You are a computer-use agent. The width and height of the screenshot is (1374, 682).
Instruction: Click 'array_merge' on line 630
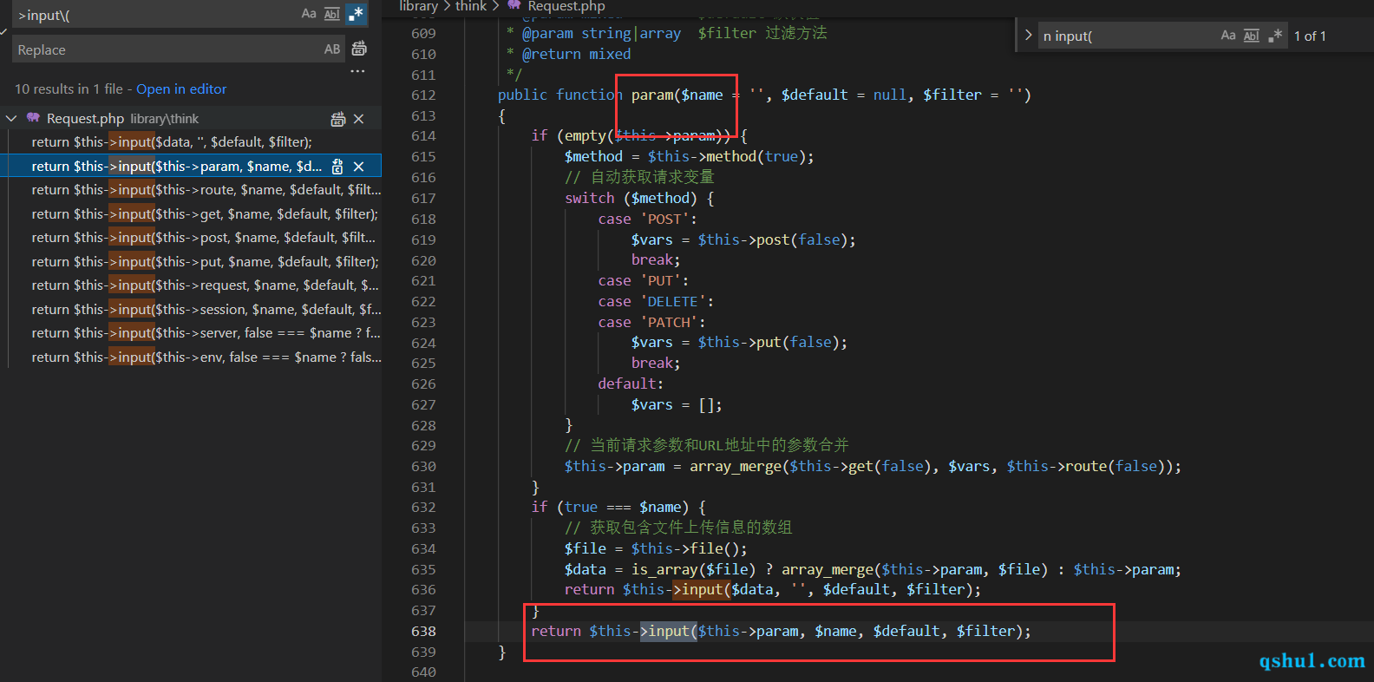pyautogui.click(x=736, y=466)
